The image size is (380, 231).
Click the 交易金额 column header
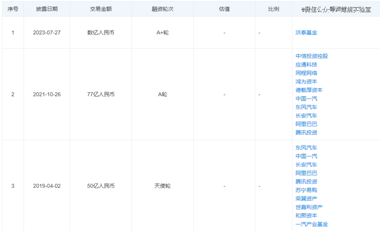(x=101, y=9)
